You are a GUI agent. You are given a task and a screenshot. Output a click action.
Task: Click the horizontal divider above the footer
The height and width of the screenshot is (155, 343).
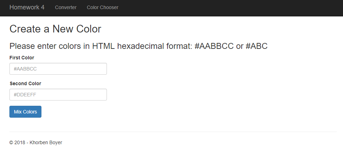pos(173,132)
